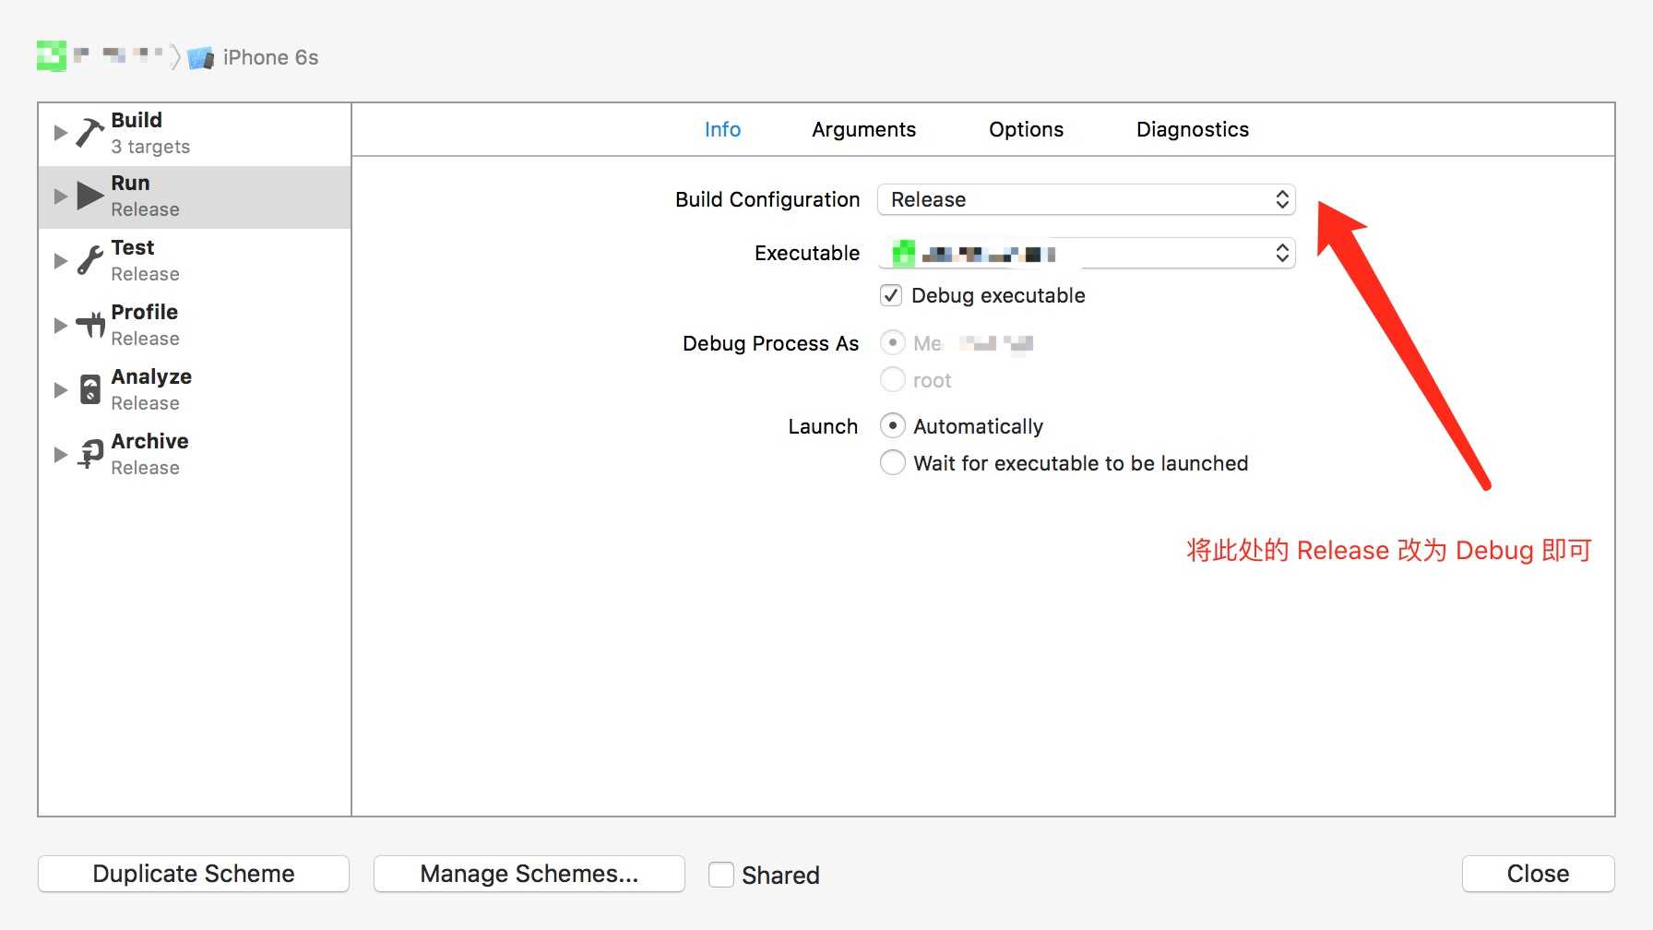Click the Manage Schemes button
Viewport: 1653px width, 930px height.
(x=529, y=874)
